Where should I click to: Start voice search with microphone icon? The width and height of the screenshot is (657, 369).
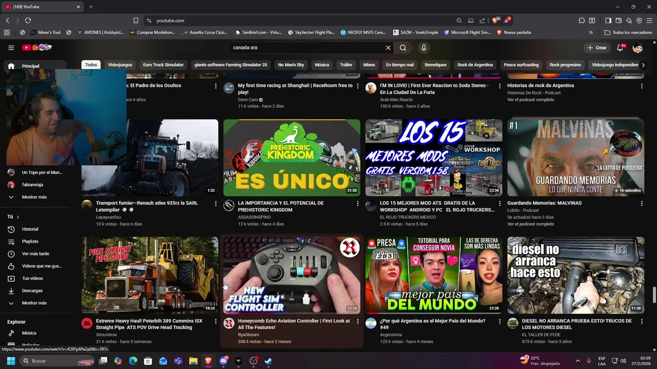tap(423, 48)
